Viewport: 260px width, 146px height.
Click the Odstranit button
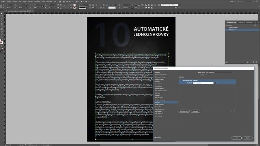(x=195, y=111)
